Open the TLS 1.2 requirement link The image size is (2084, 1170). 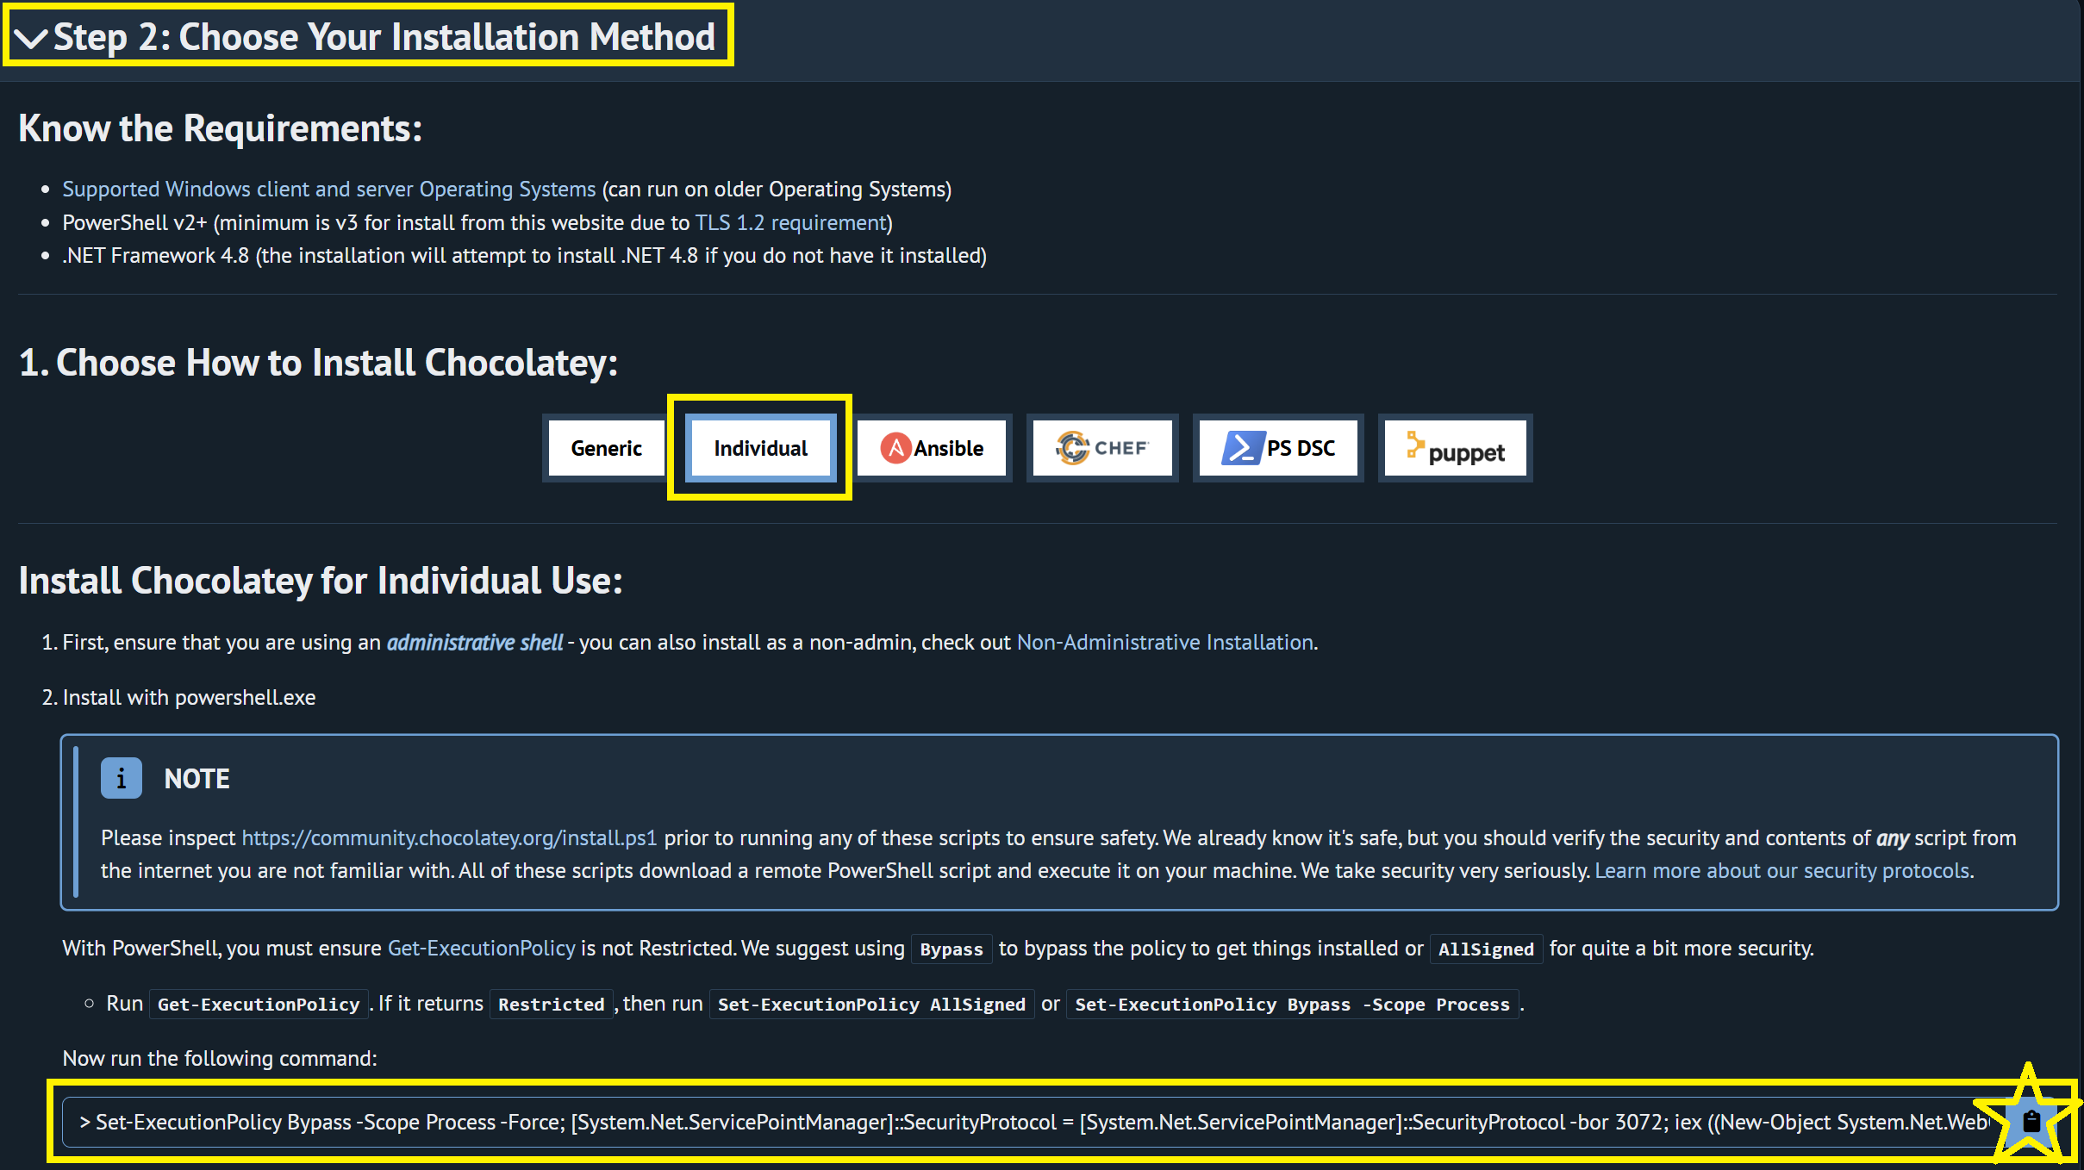pos(790,222)
